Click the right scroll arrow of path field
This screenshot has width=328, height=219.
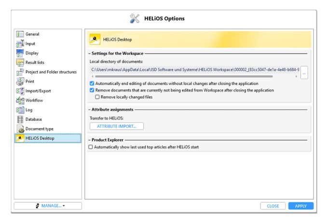(x=296, y=76)
